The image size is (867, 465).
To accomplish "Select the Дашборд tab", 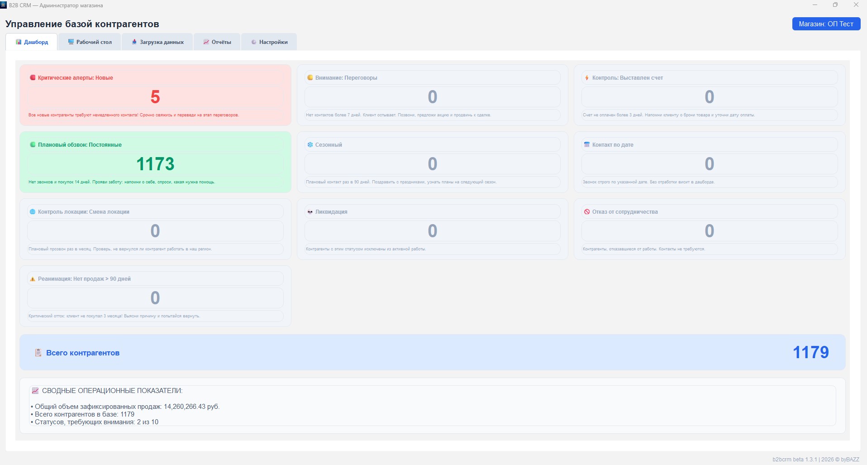I will tap(32, 42).
